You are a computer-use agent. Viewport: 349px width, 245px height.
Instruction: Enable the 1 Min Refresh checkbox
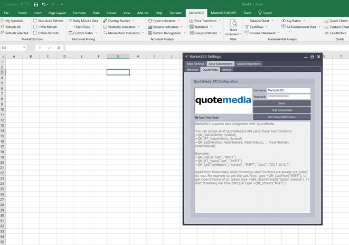(x=35, y=27)
